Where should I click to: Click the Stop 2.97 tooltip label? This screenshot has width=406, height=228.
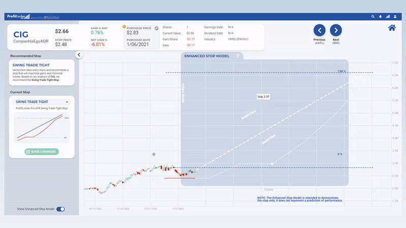point(263,97)
